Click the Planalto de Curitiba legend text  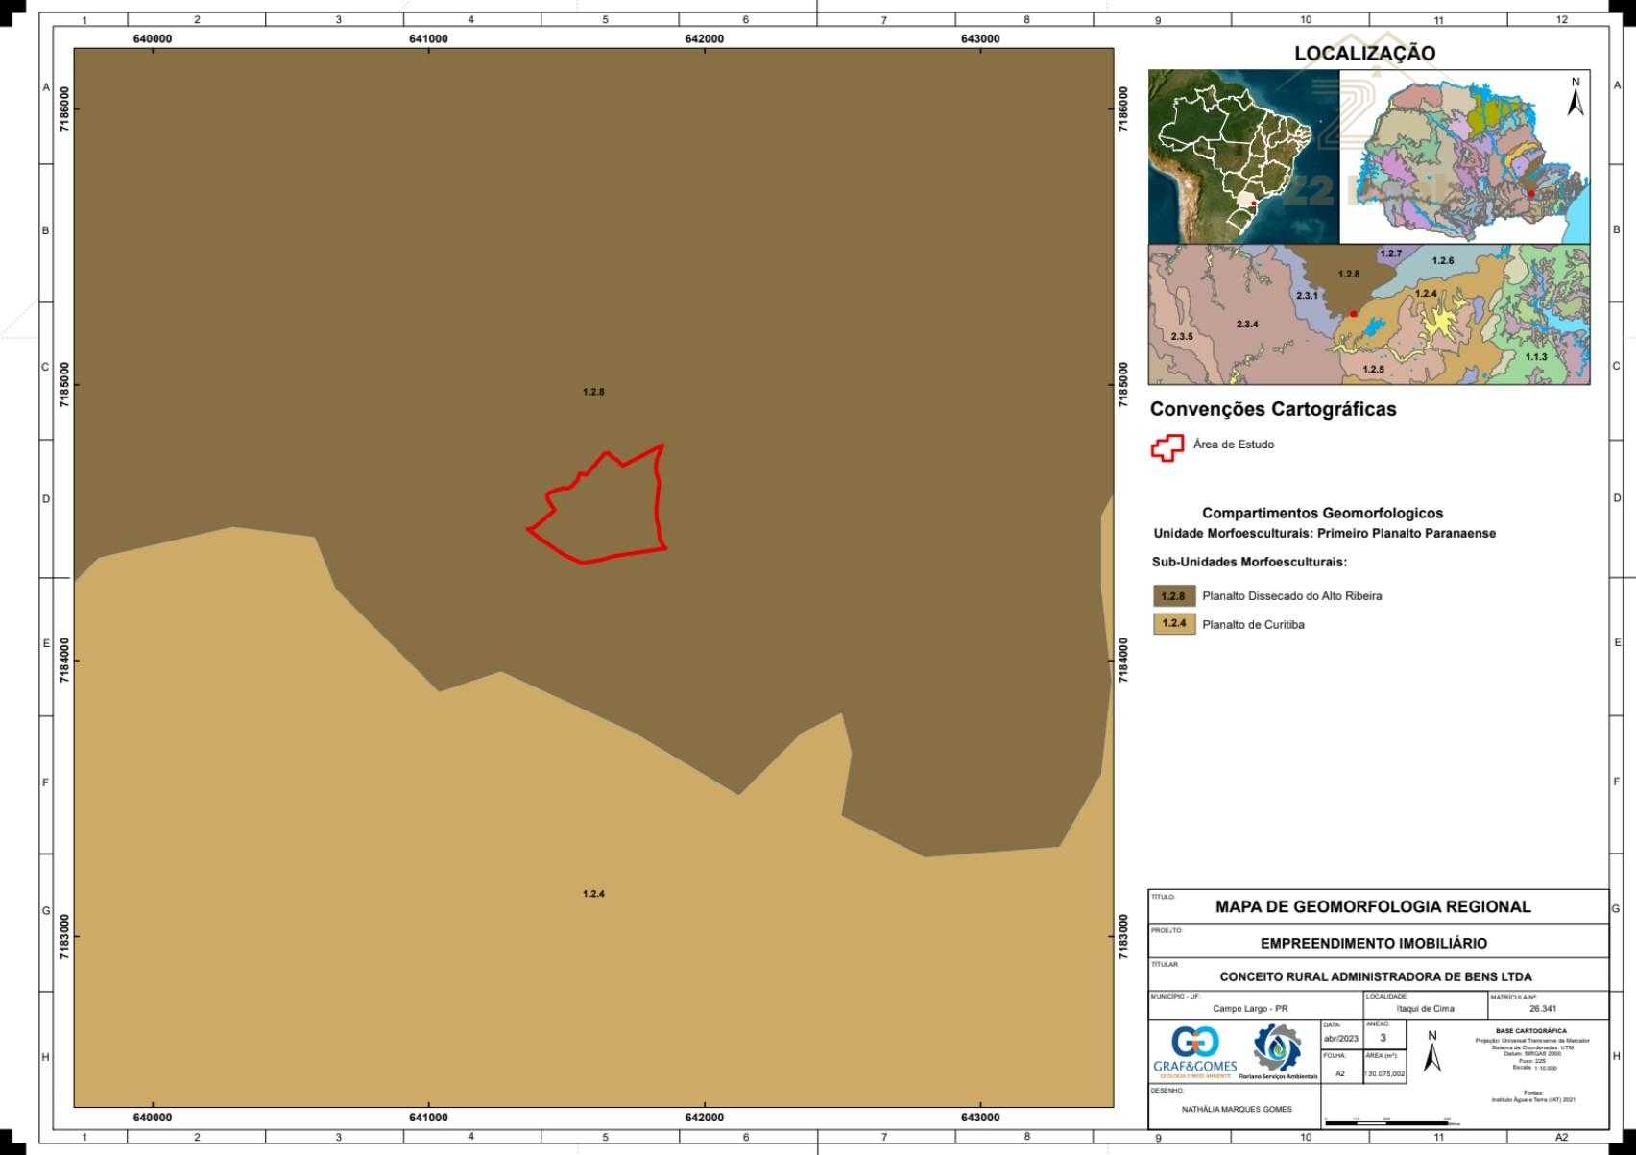1253,625
